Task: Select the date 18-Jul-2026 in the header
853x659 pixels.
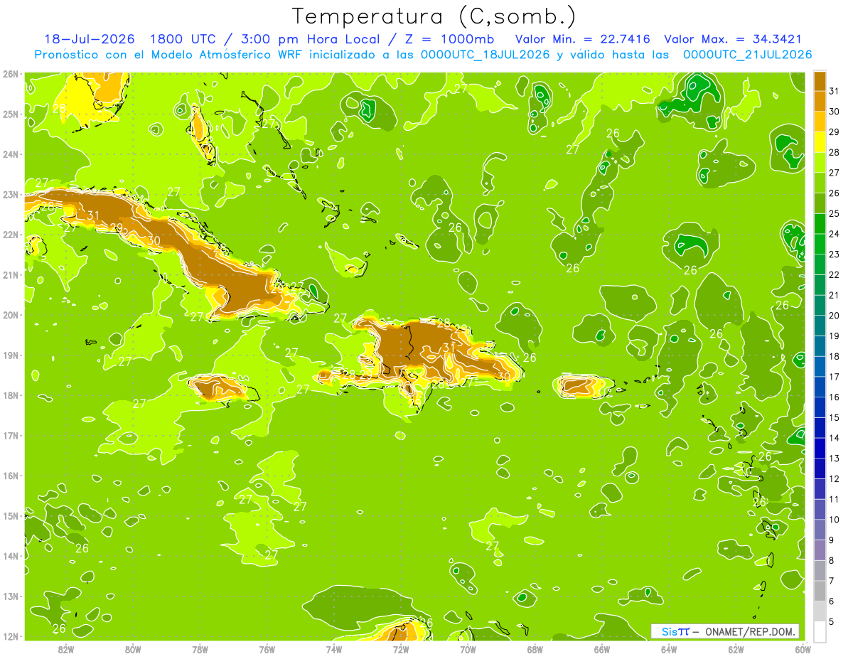Action: (x=90, y=39)
